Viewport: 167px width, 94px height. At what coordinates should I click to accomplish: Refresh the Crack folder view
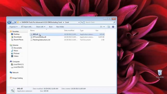click(x=82, y=22)
